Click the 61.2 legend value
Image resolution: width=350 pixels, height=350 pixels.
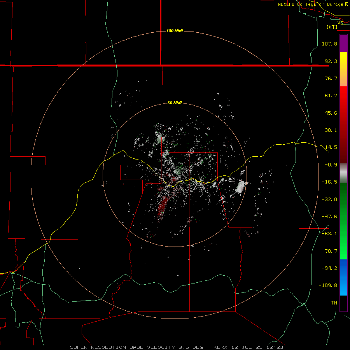pos(331,96)
